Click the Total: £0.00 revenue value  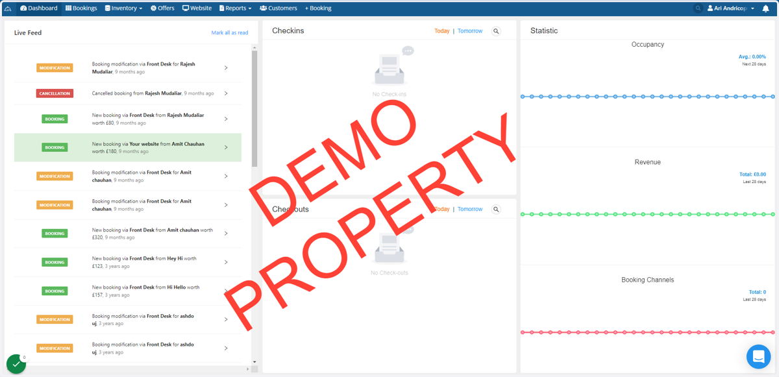[x=752, y=175]
